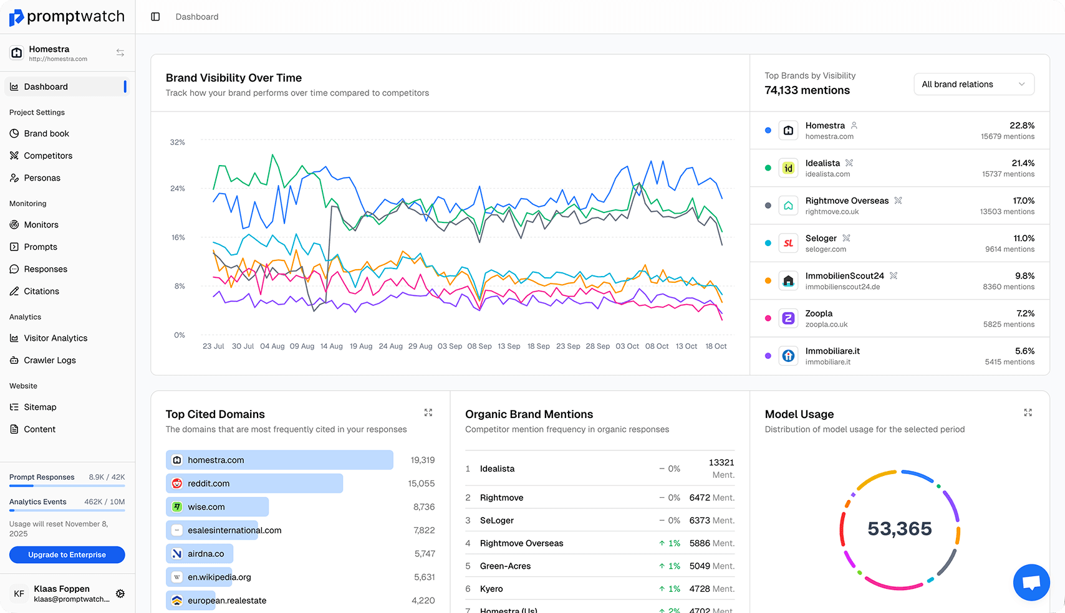Image resolution: width=1065 pixels, height=613 pixels.
Task: Click the Dashboard breadcrumb in the top bar
Action: [196, 17]
